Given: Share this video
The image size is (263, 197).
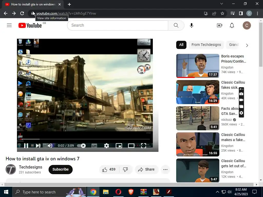Looking at the screenshot, I should pyautogui.click(x=146, y=170).
